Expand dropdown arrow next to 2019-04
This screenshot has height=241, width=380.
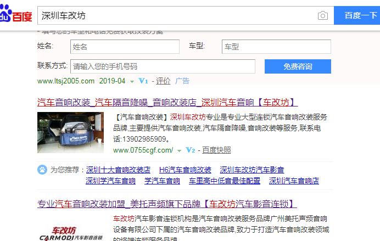pyautogui.click(x=132, y=82)
